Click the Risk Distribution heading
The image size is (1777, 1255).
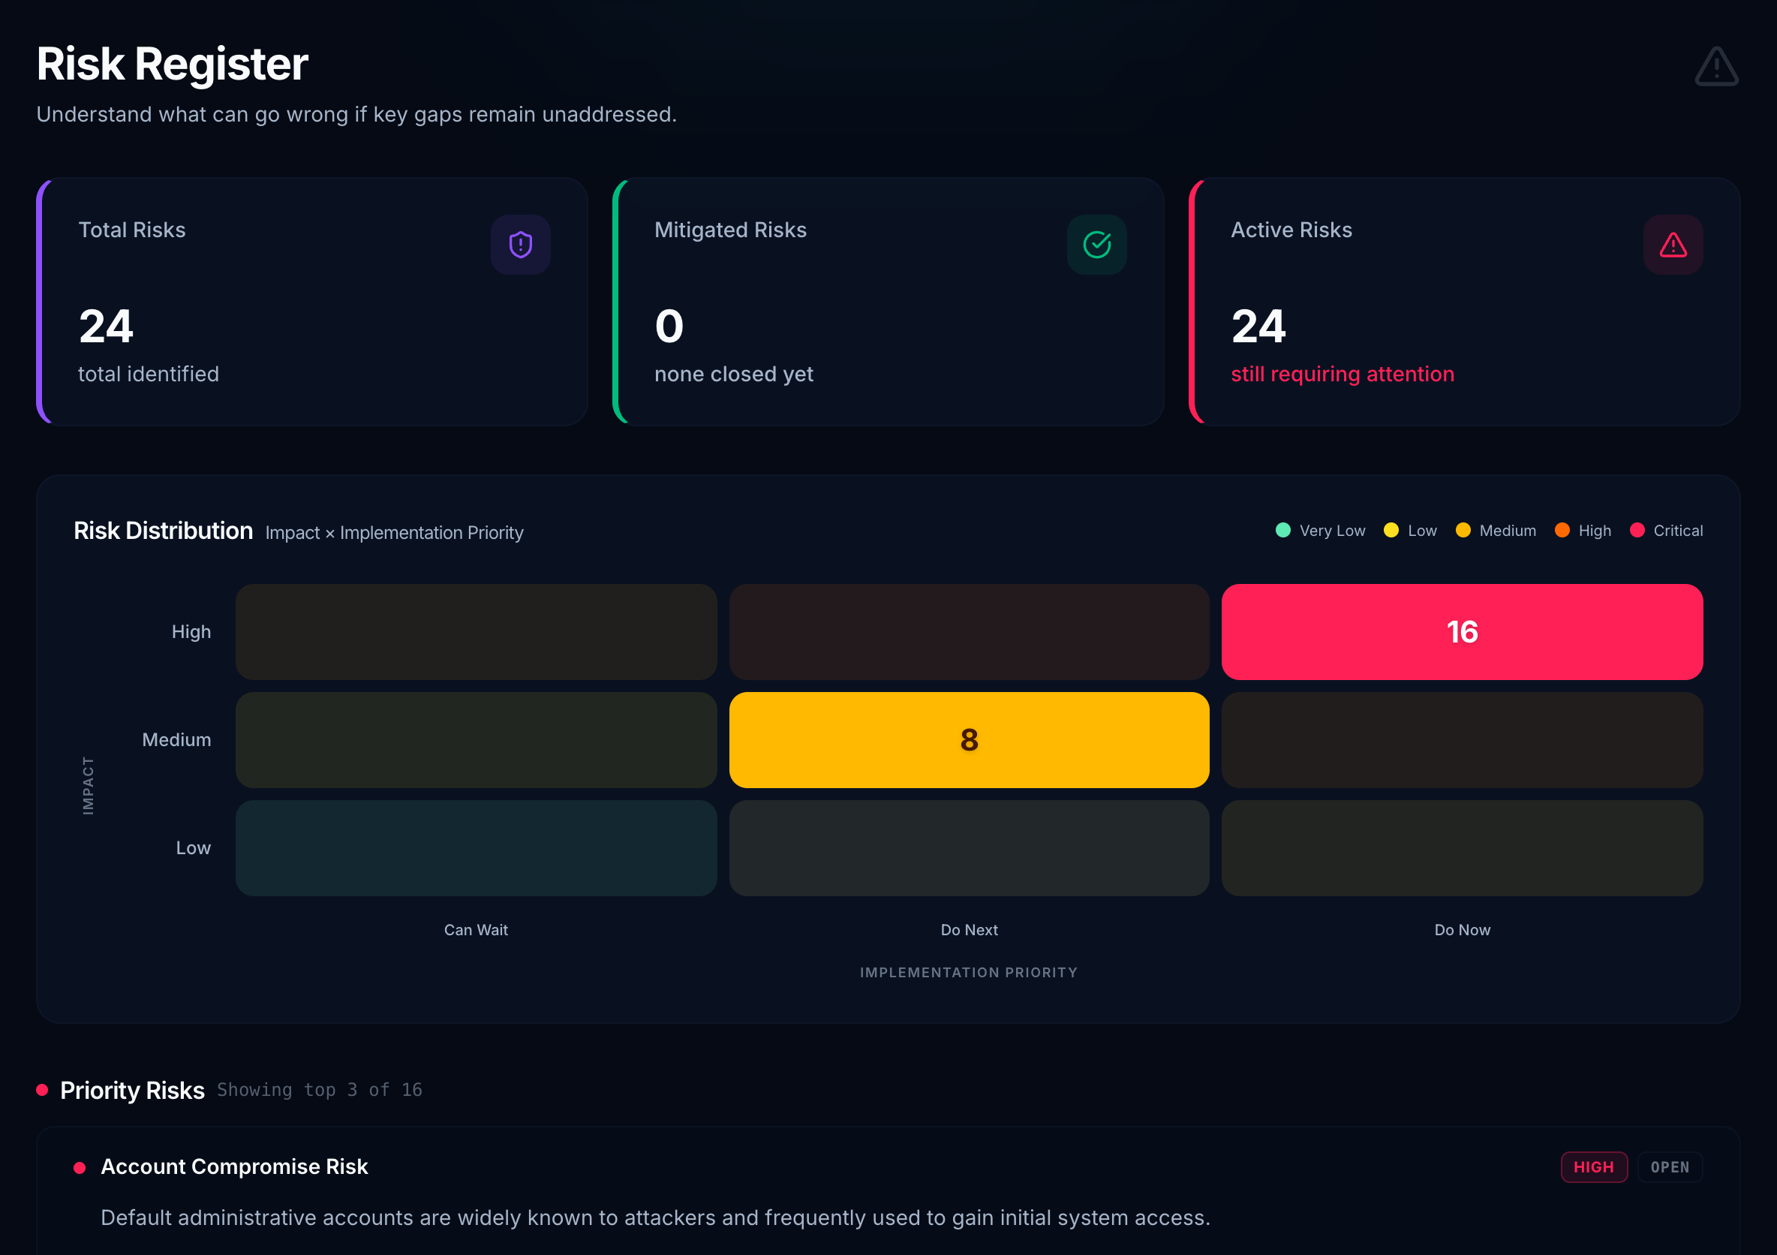pyautogui.click(x=163, y=531)
